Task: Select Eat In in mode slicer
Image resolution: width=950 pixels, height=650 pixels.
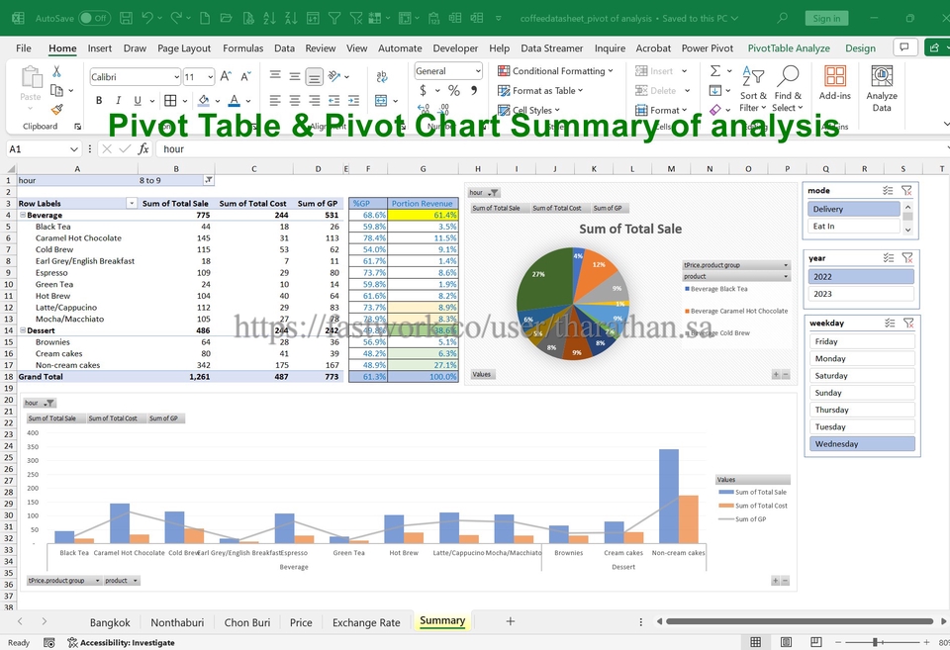Action: tap(854, 227)
